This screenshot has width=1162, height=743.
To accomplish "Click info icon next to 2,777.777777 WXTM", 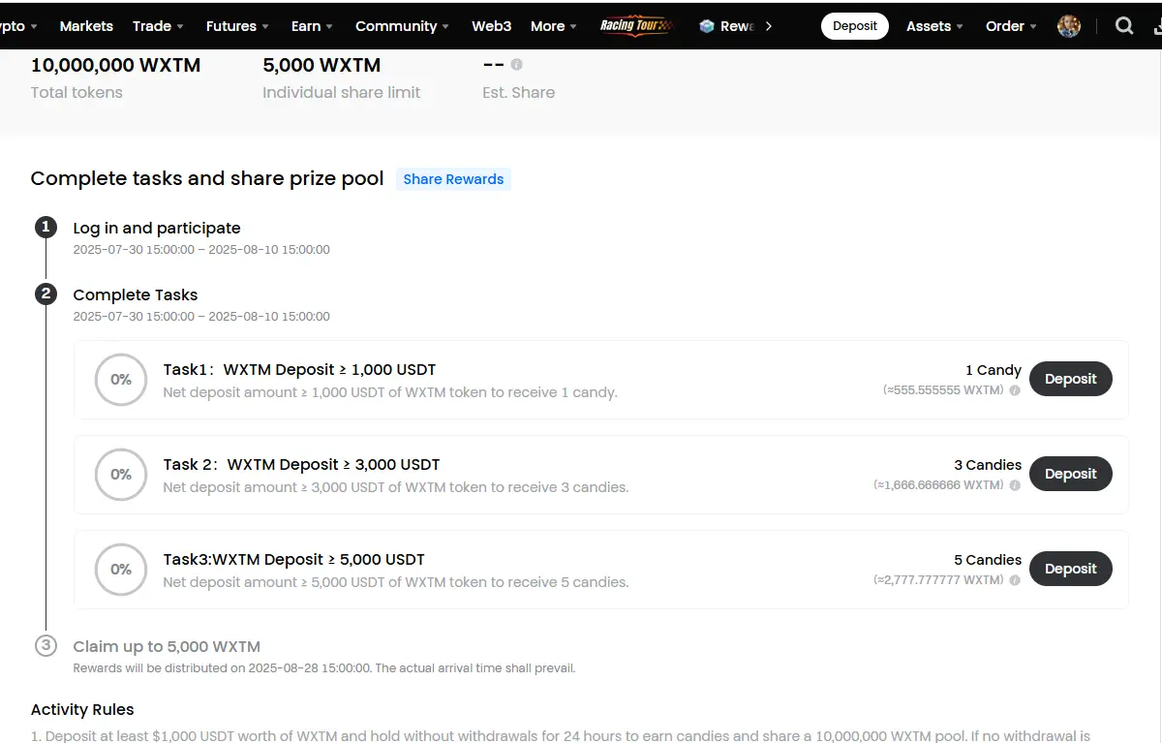I will pos(1015,580).
